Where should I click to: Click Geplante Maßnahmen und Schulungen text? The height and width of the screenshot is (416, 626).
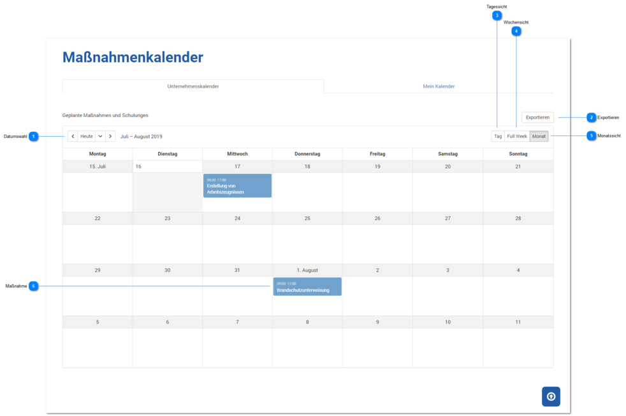pyautogui.click(x=105, y=115)
